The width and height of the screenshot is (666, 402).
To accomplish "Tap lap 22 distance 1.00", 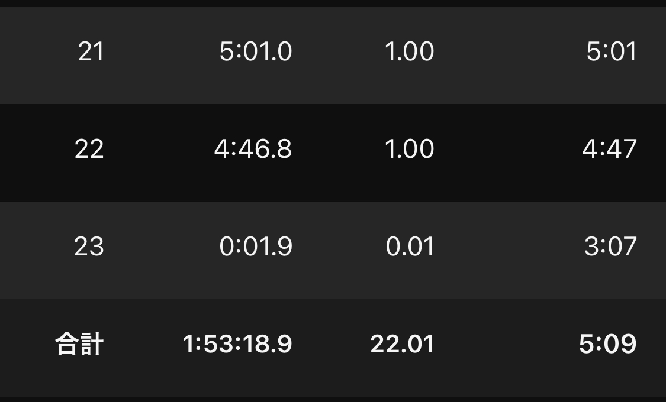I will click(x=410, y=149).
